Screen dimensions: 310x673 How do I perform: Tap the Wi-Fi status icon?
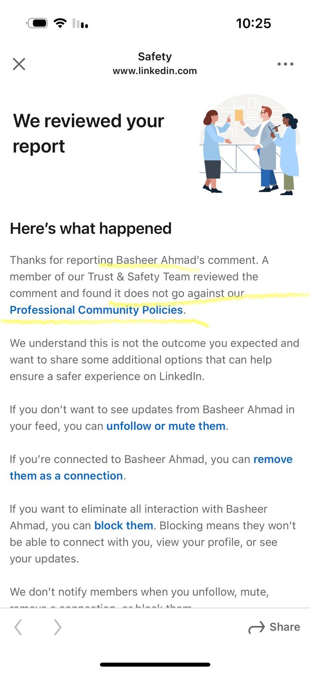(x=60, y=23)
